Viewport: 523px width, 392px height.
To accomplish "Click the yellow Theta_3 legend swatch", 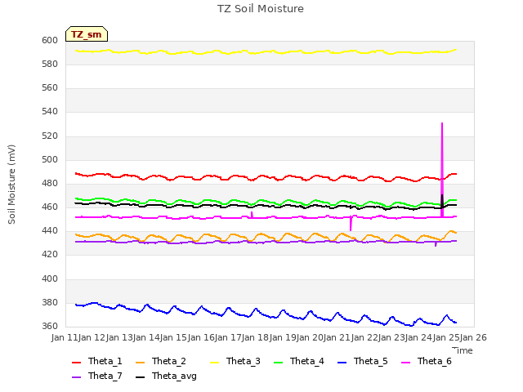I will 214,363.
